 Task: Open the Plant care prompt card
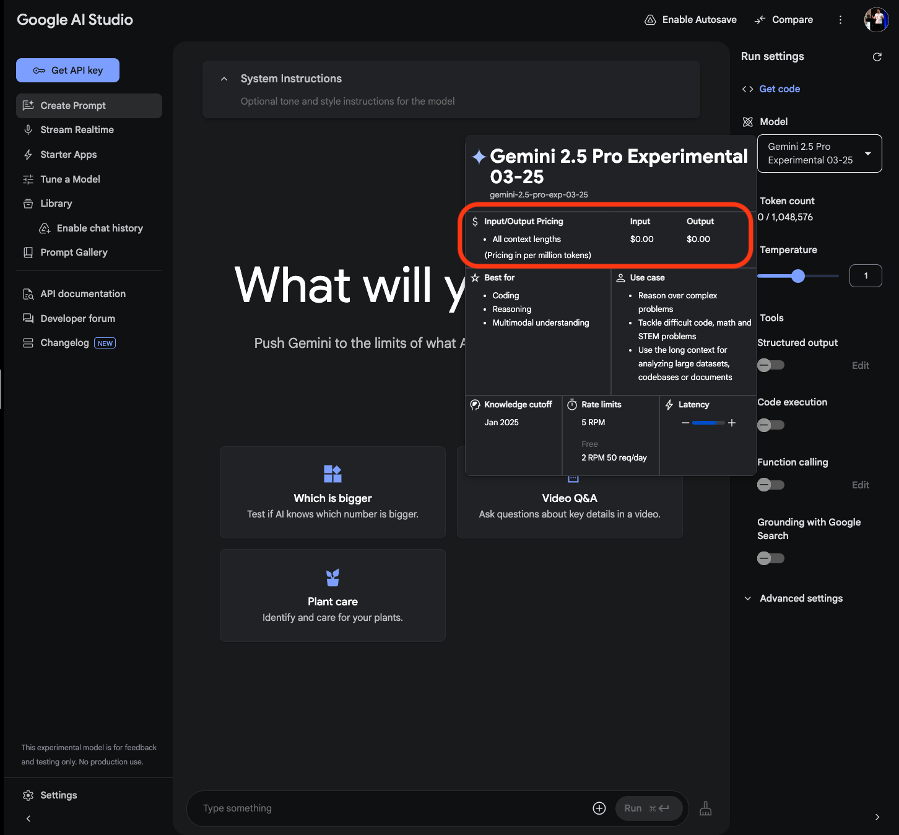coord(332,595)
